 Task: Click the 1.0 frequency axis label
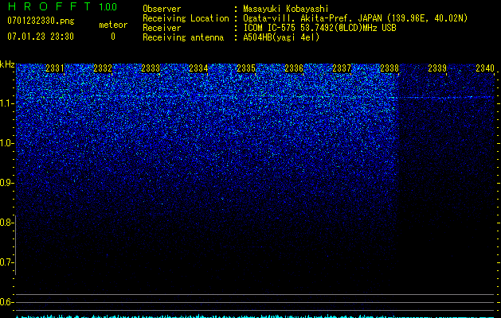point(6,143)
